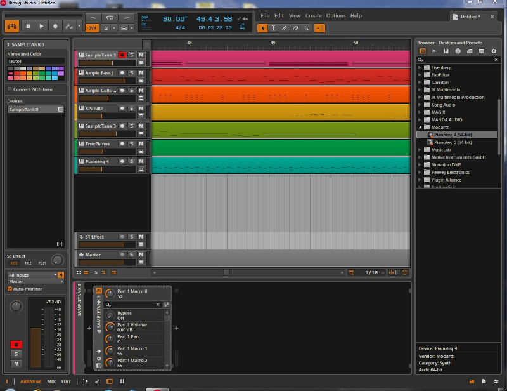Select the Eraser tool
The width and height of the screenshot is (507, 391).
[295, 28]
